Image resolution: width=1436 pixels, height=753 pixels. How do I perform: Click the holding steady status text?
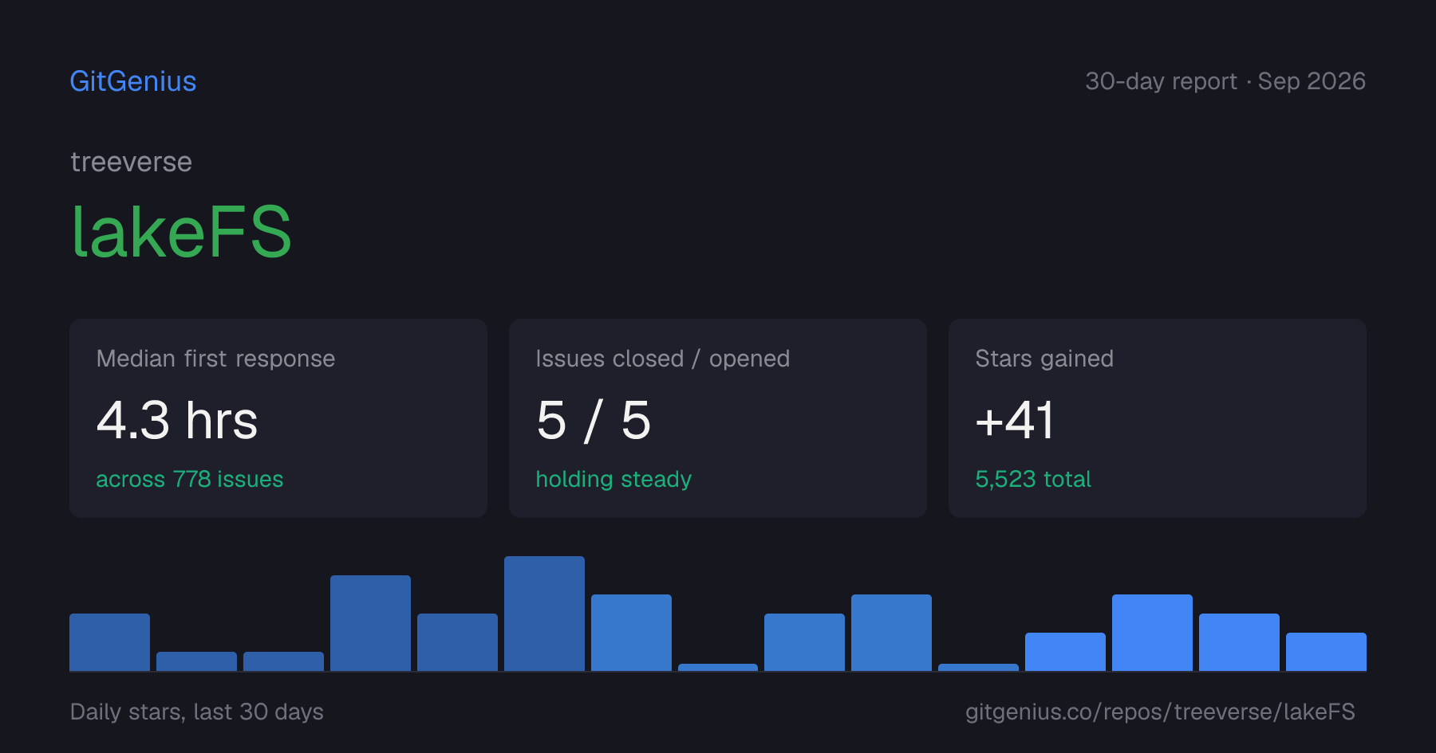coord(613,479)
